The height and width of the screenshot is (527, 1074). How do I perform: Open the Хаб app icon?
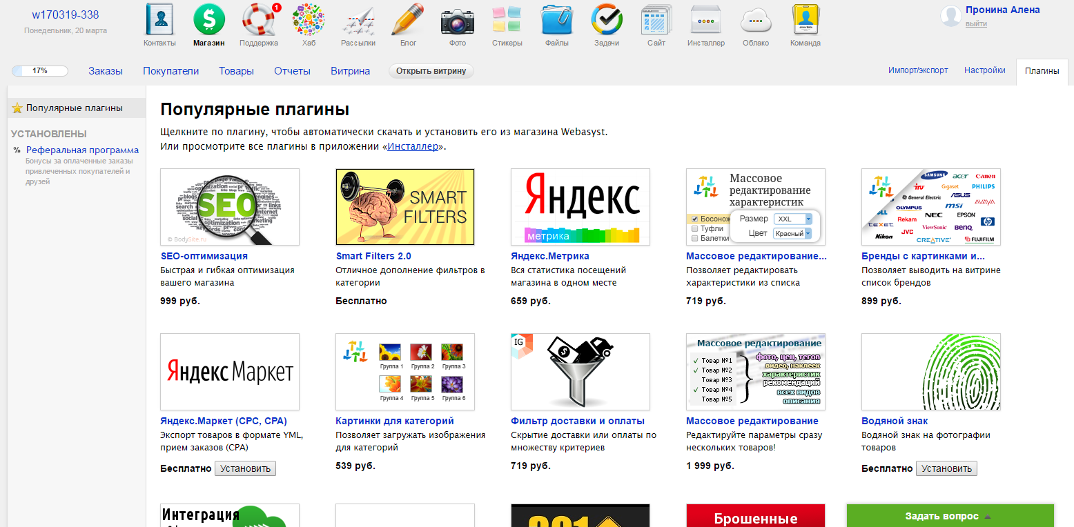click(308, 21)
